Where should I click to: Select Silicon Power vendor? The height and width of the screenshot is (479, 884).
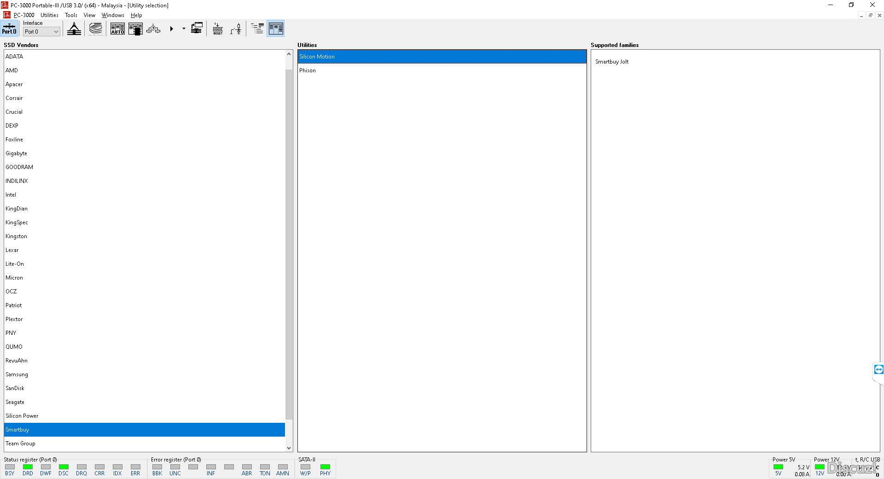pyautogui.click(x=145, y=416)
